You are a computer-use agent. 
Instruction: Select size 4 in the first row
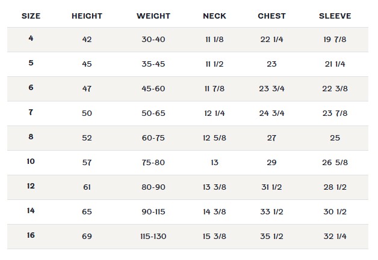(x=31, y=39)
